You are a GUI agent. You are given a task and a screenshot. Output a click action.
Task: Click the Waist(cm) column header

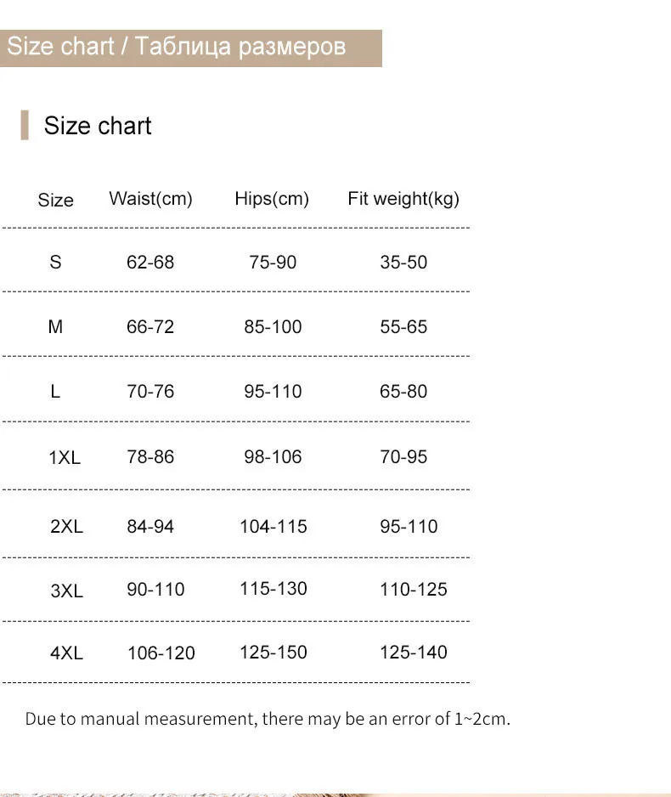[x=150, y=199]
